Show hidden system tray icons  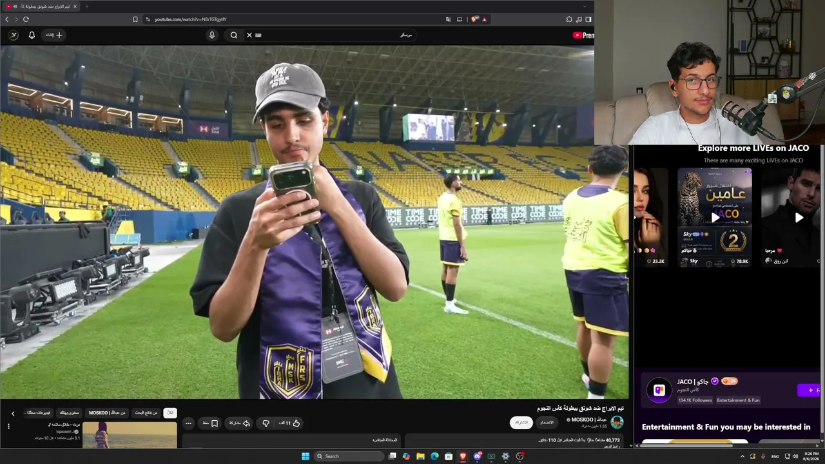(x=742, y=456)
